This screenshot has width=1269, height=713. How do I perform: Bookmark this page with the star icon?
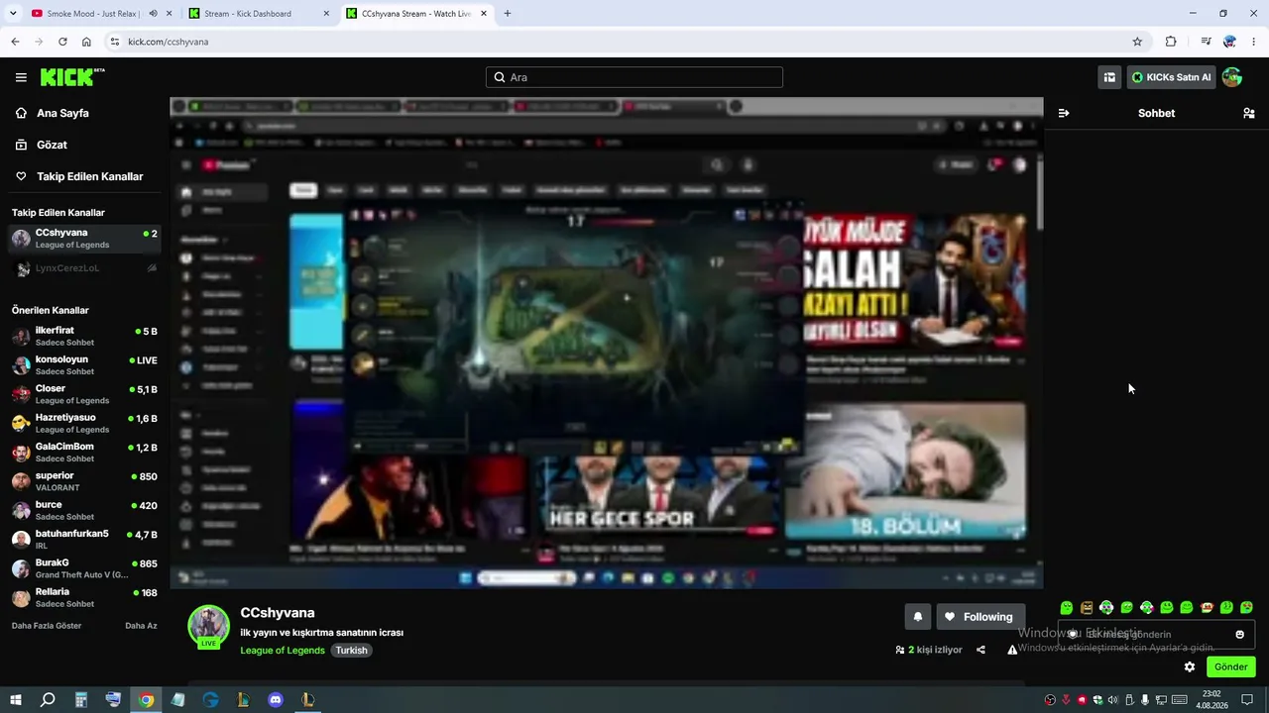pos(1137,42)
